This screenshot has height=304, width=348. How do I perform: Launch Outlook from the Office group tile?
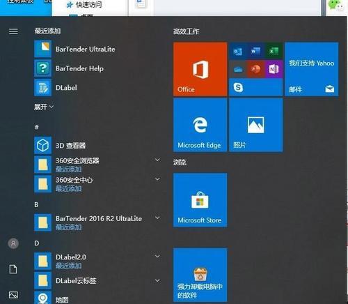[238, 51]
